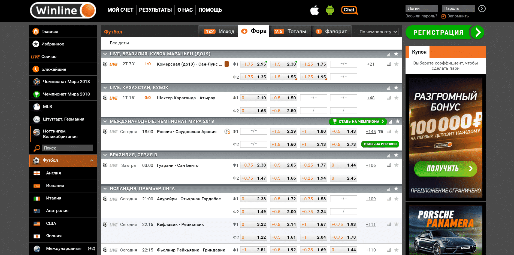Open Штутгарт, Германия tennis section
The height and width of the screenshot is (255, 514).
coord(63,119)
